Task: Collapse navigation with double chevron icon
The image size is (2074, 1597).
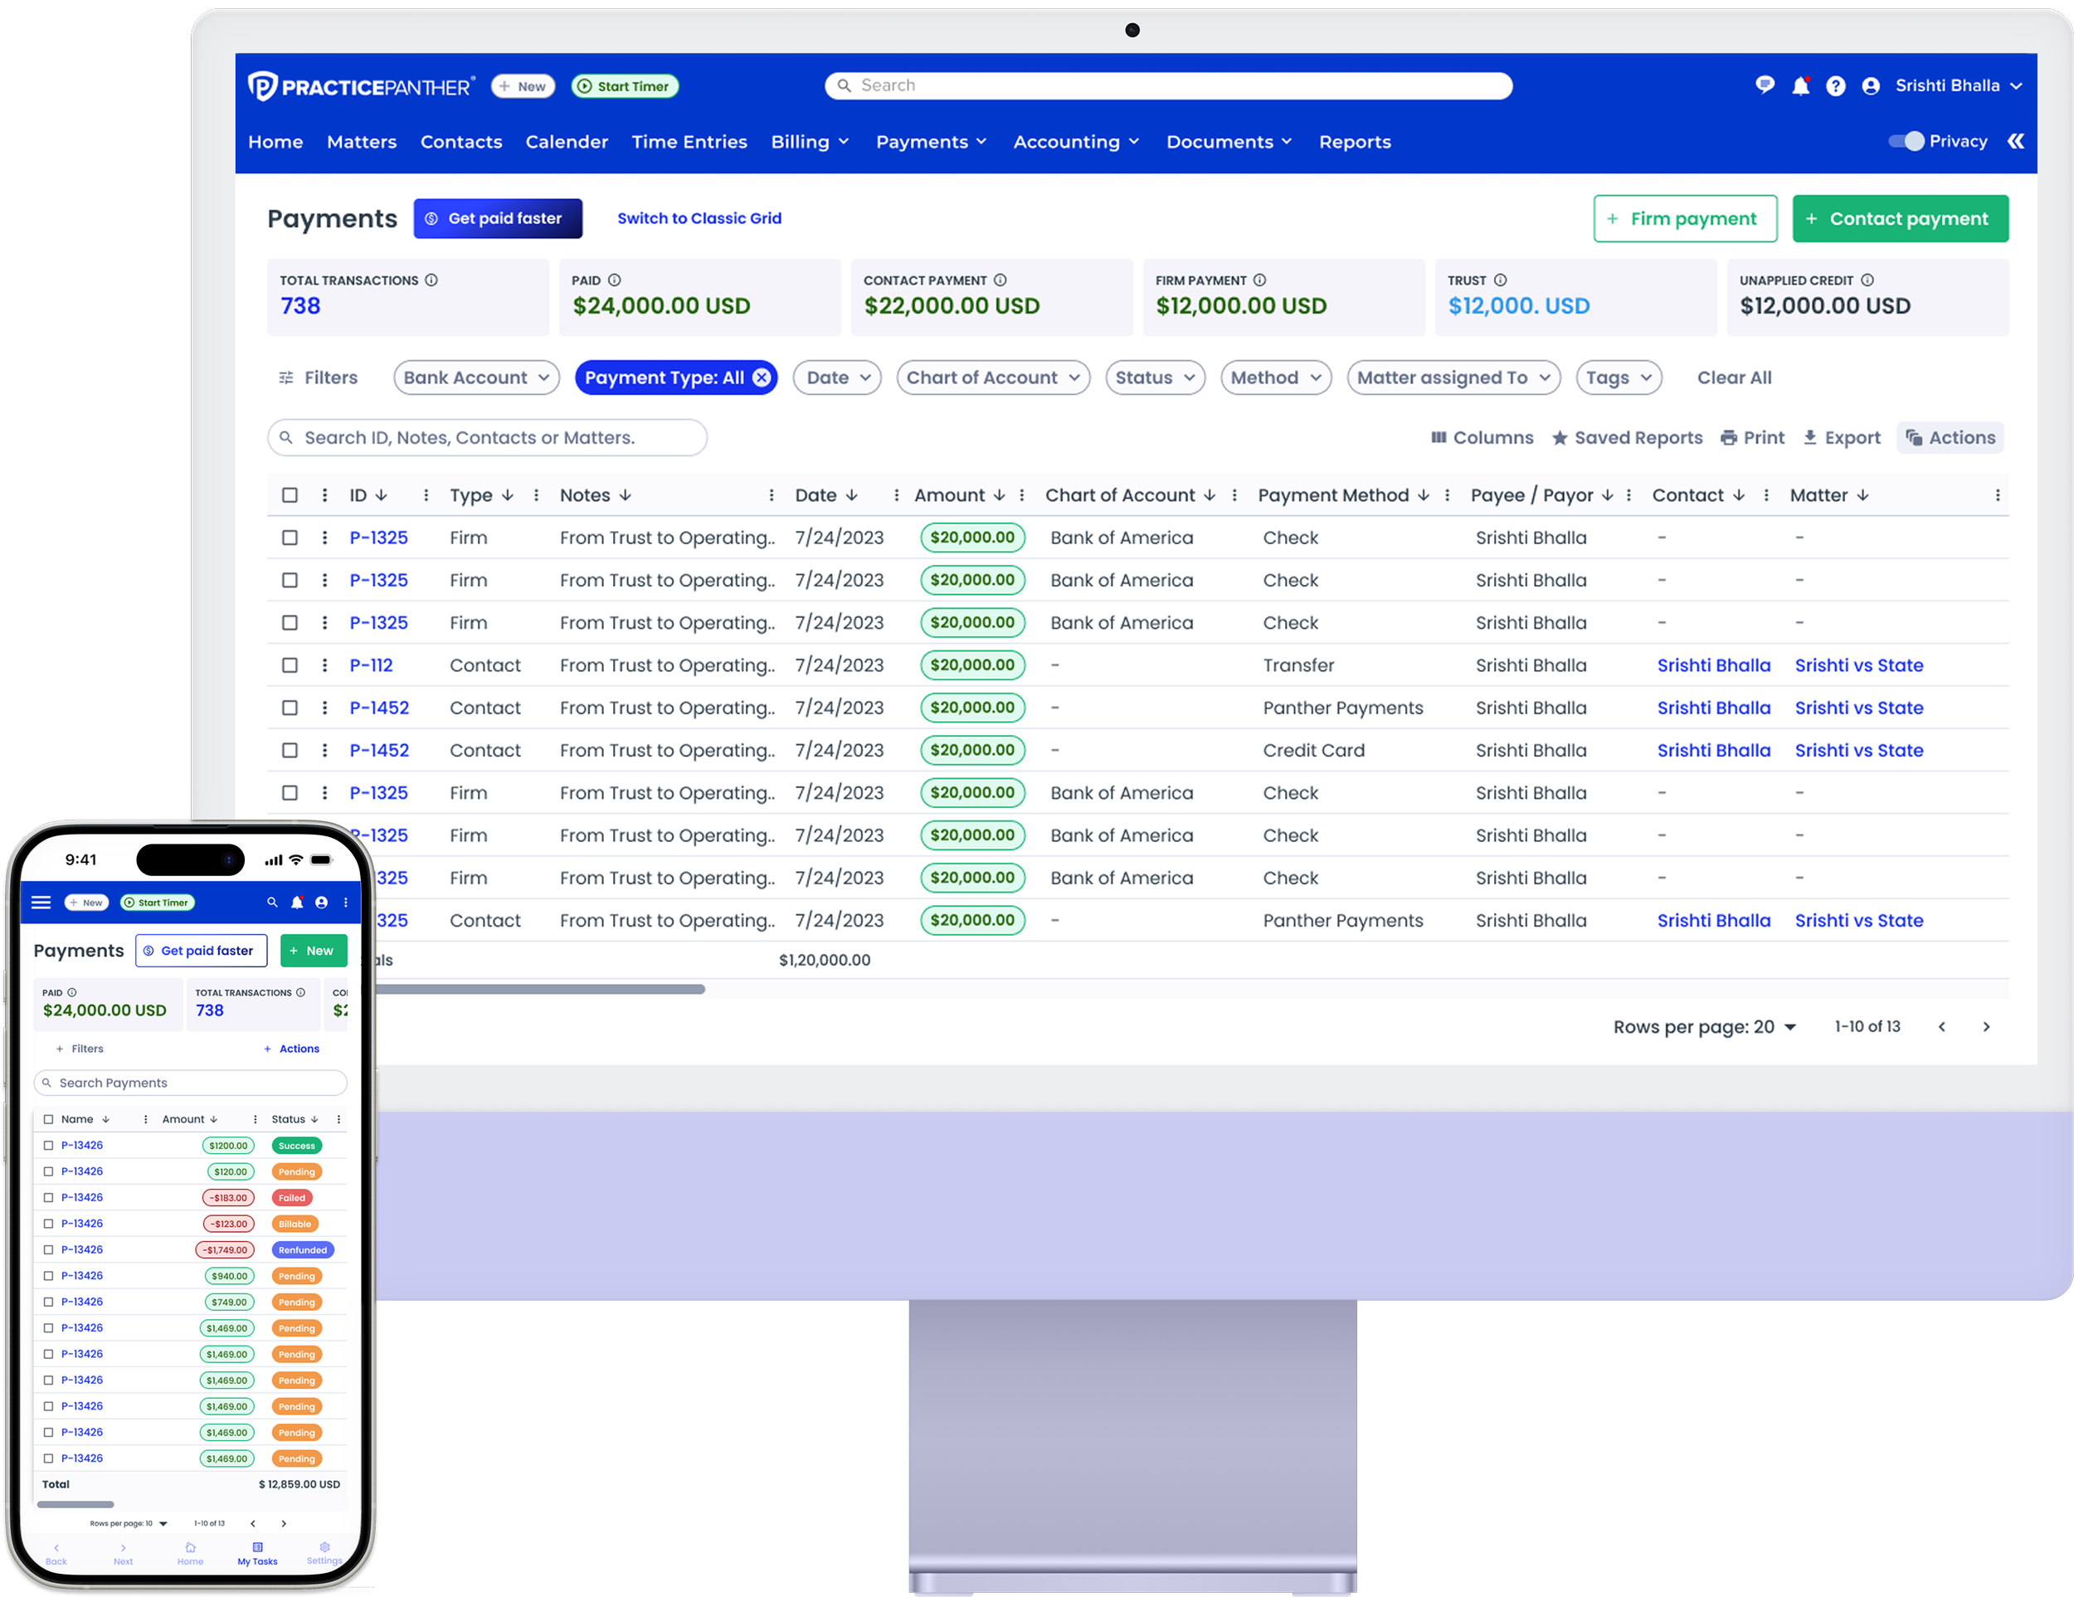Action: (x=2015, y=142)
